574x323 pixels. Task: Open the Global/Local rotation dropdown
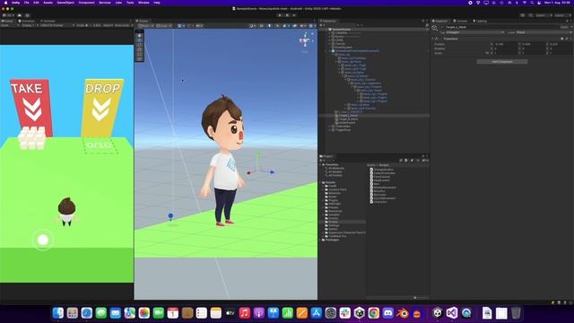coord(163,26)
